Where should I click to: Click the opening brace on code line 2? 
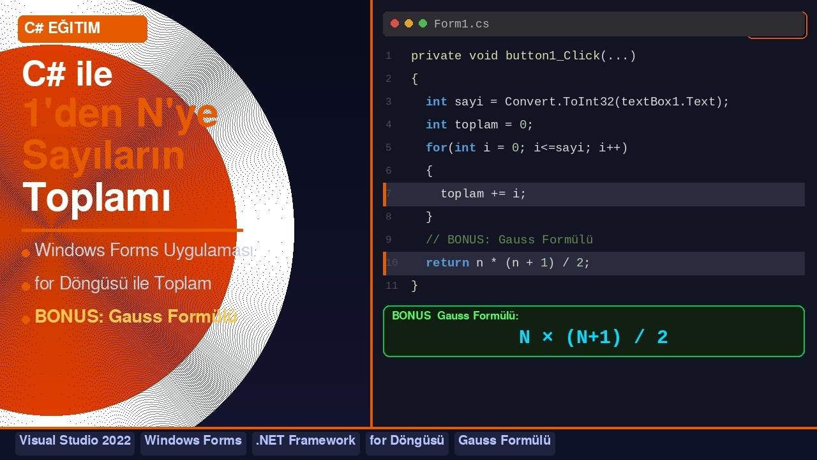pos(415,79)
